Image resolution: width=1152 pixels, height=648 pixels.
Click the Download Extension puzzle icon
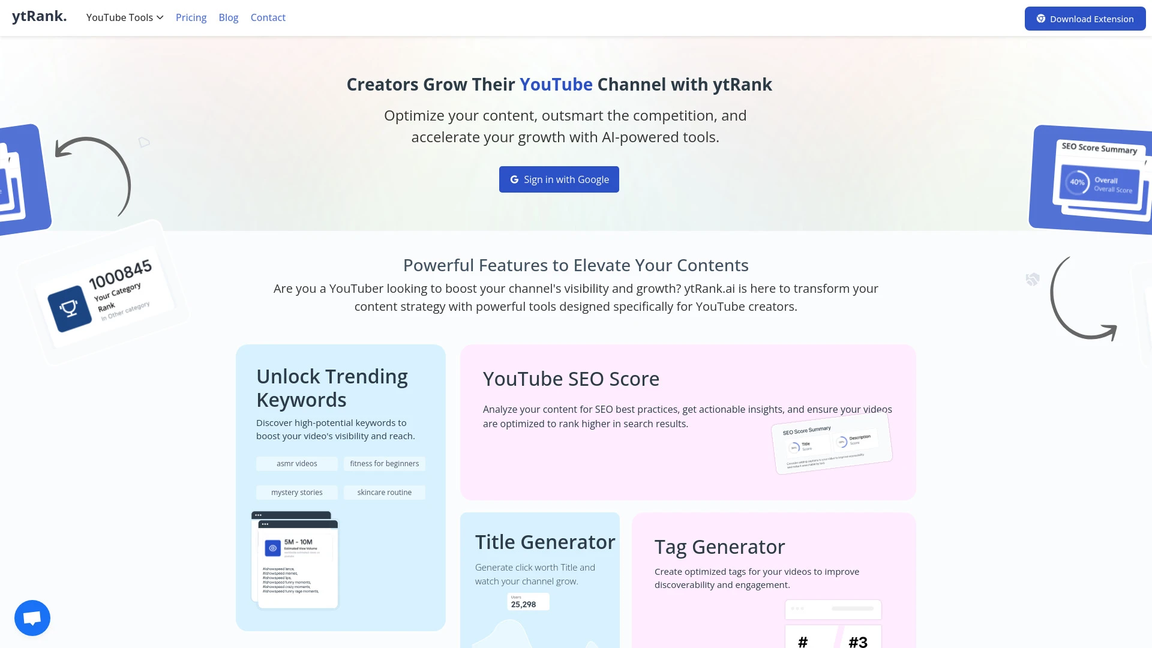1041,18
